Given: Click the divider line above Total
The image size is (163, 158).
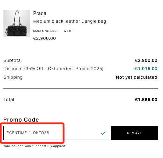Looking at the screenshot, I should (81, 88).
